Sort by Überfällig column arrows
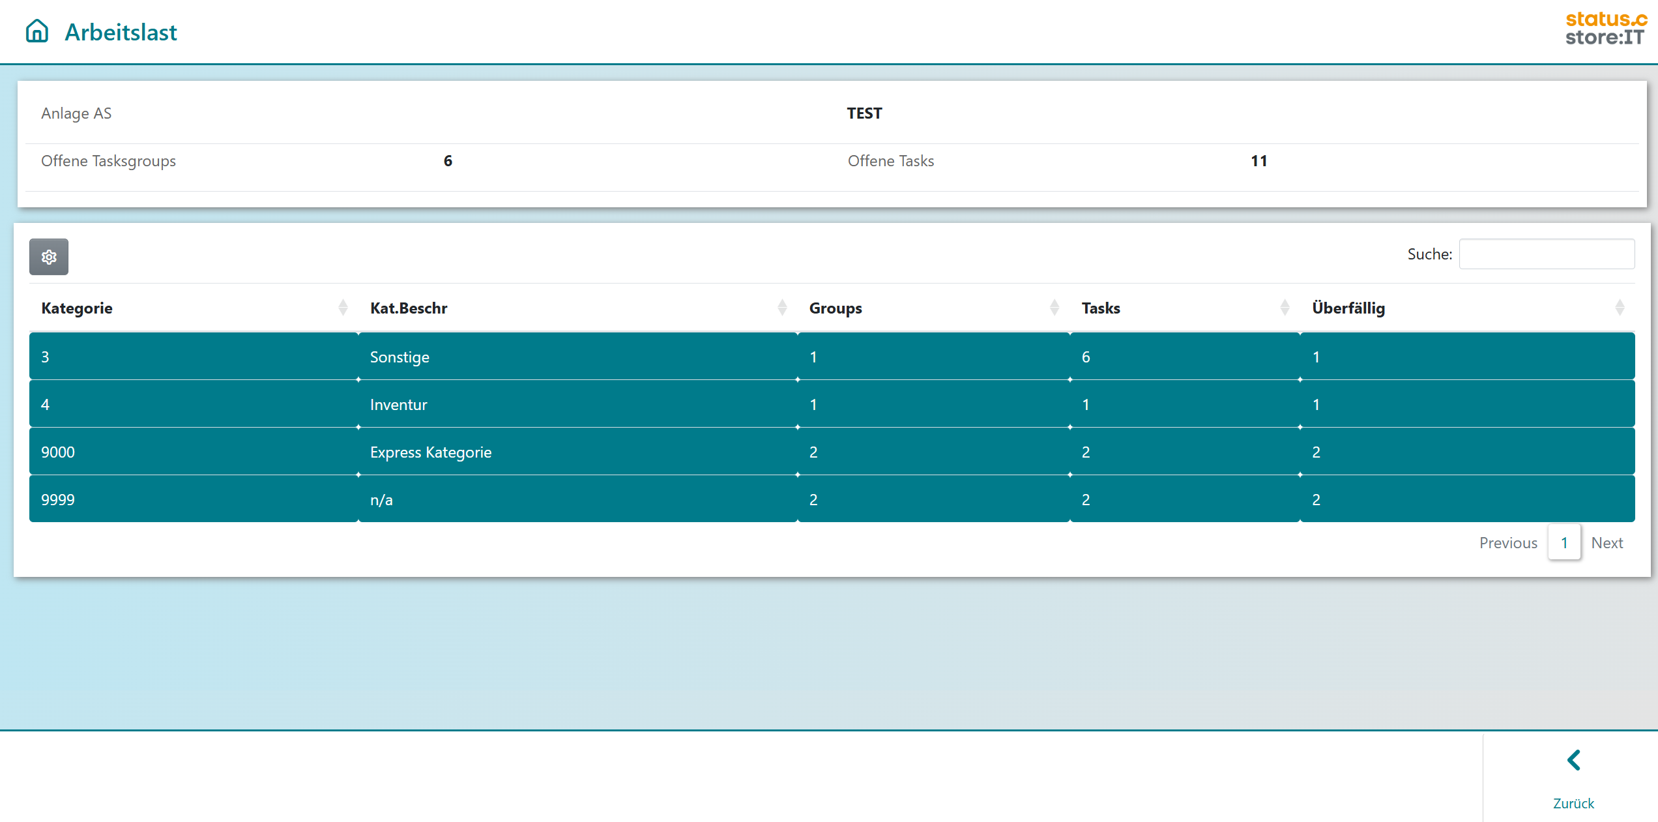Viewport: 1658px width, 822px height. pos(1620,308)
